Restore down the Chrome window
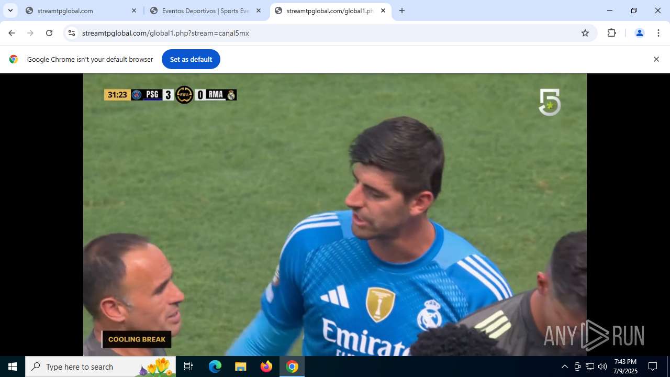The height and width of the screenshot is (377, 670). point(634,10)
